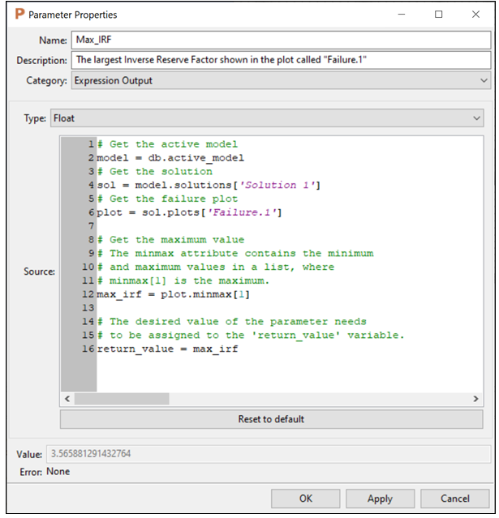Click the Error status text 'None'
This screenshot has height=518, width=499.
coord(58,472)
